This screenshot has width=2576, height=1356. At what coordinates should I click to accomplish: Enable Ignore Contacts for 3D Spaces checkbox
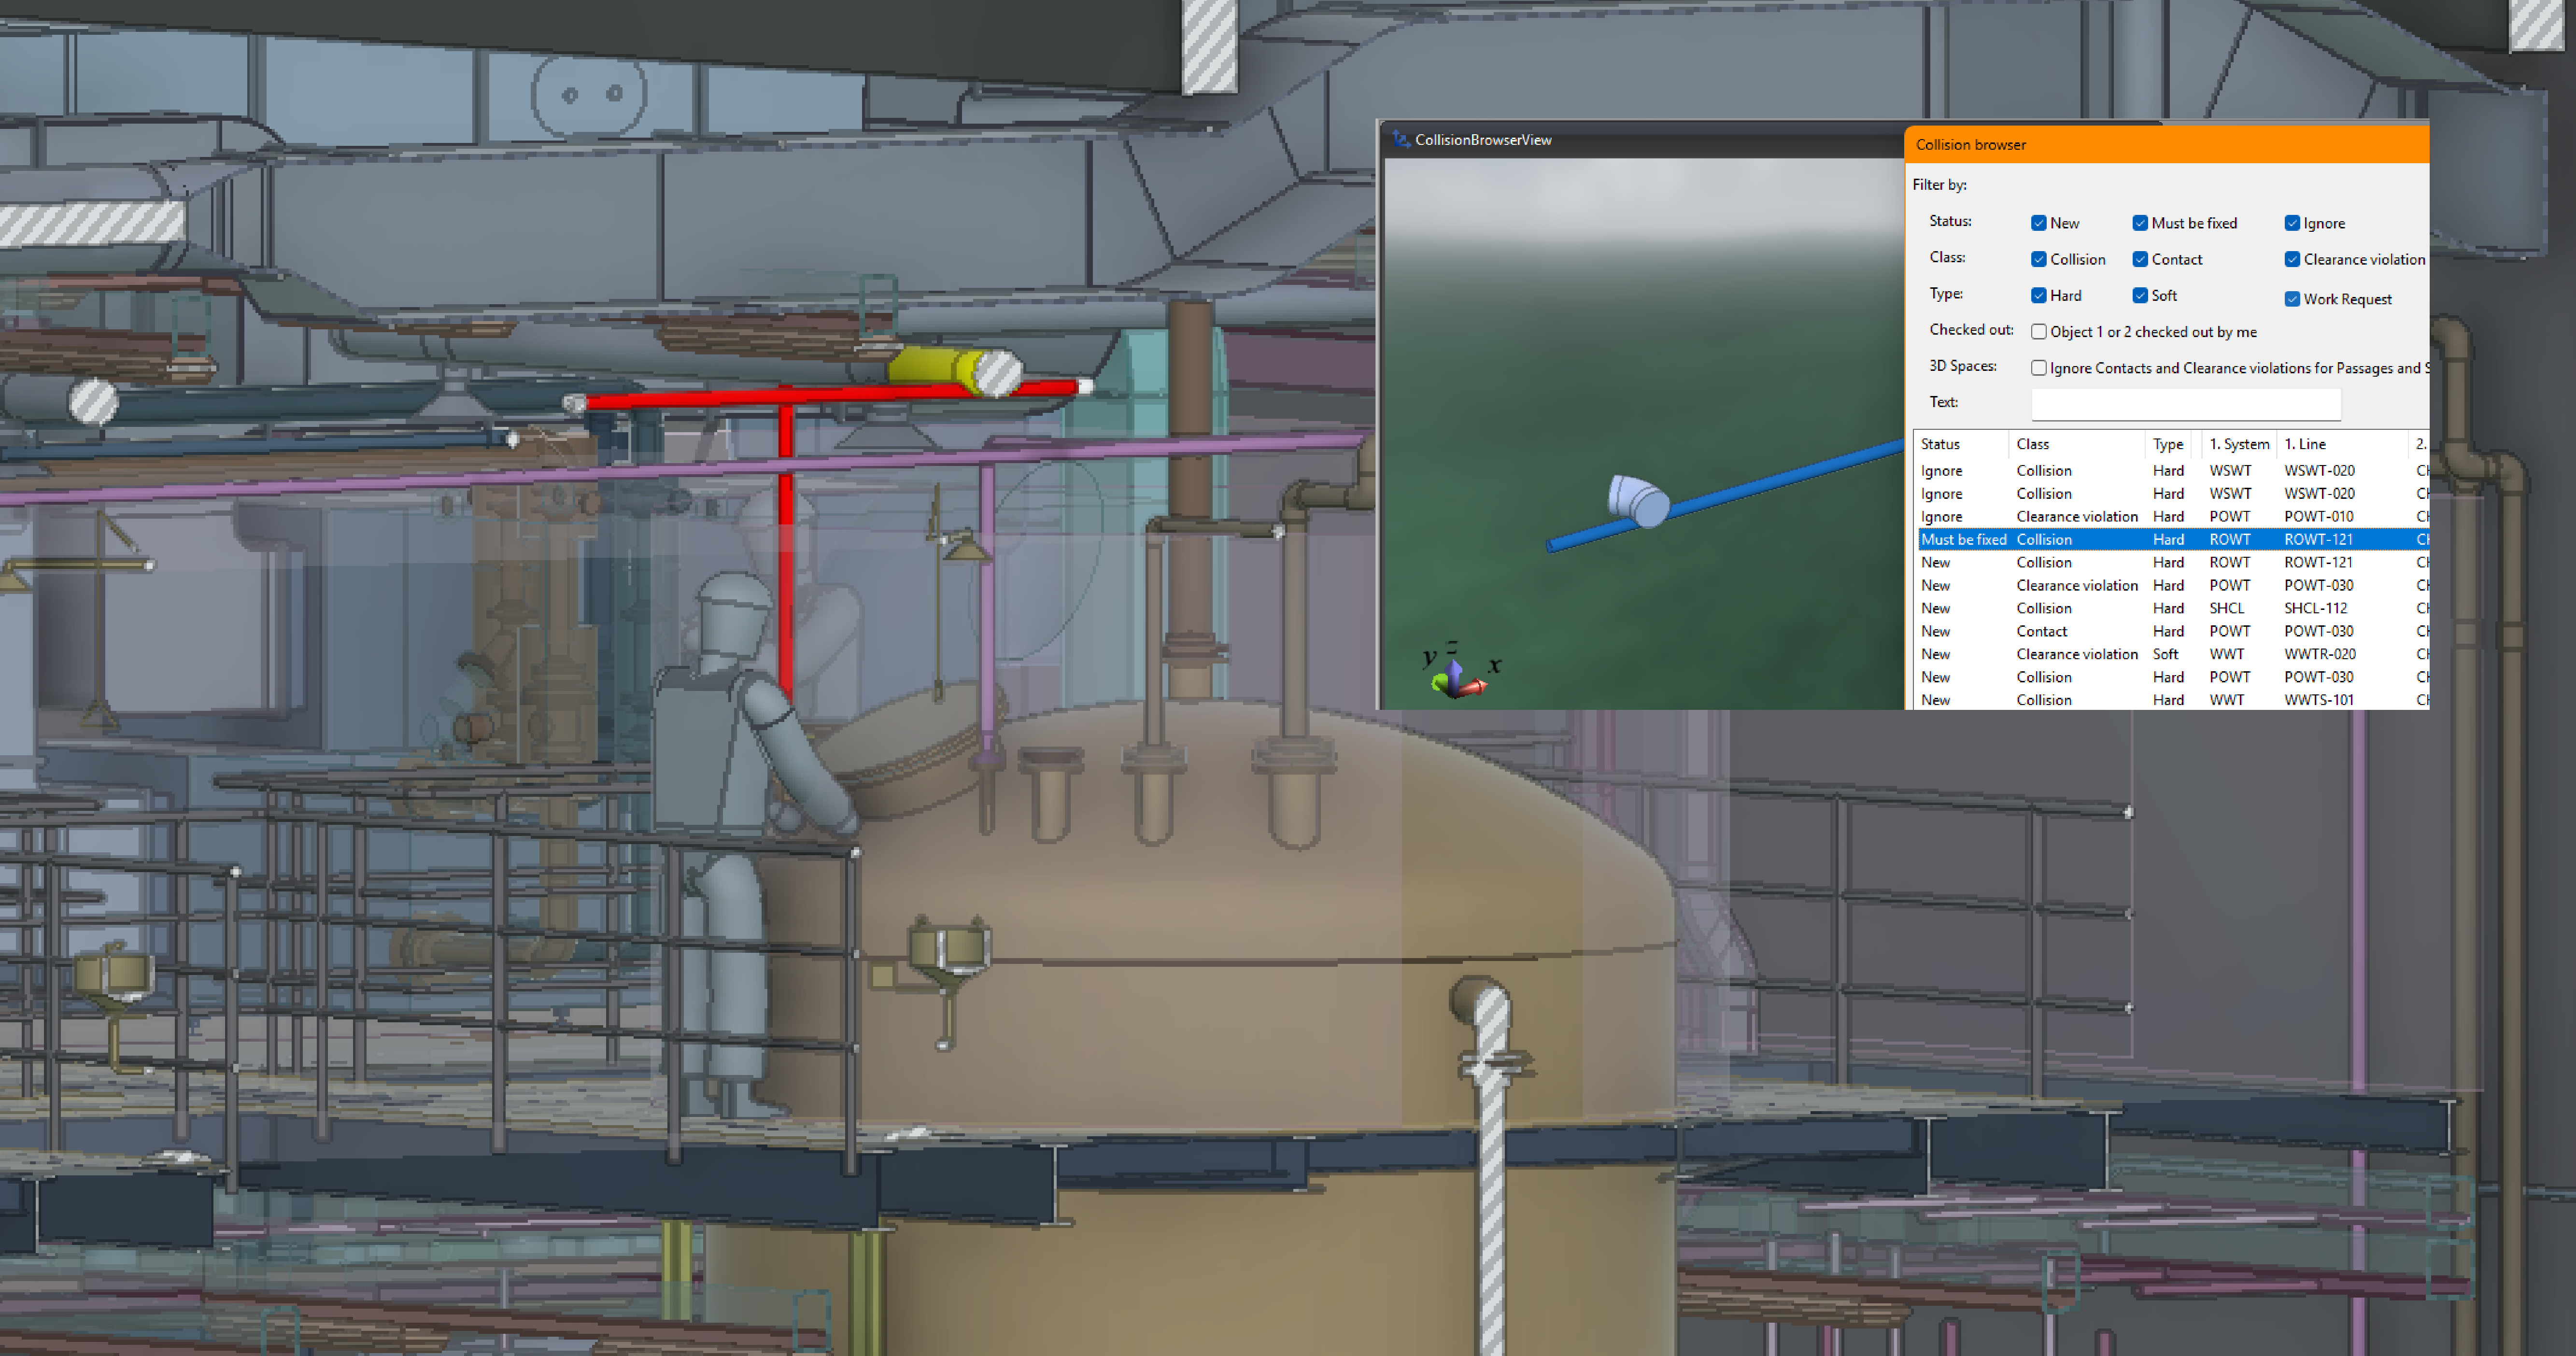[x=2038, y=368]
